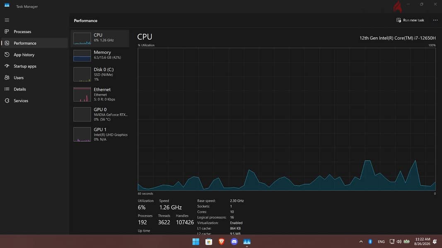Image resolution: width=442 pixels, height=248 pixels.
Task: Click the 1.26 GHz Speed value
Action: pyautogui.click(x=171, y=207)
